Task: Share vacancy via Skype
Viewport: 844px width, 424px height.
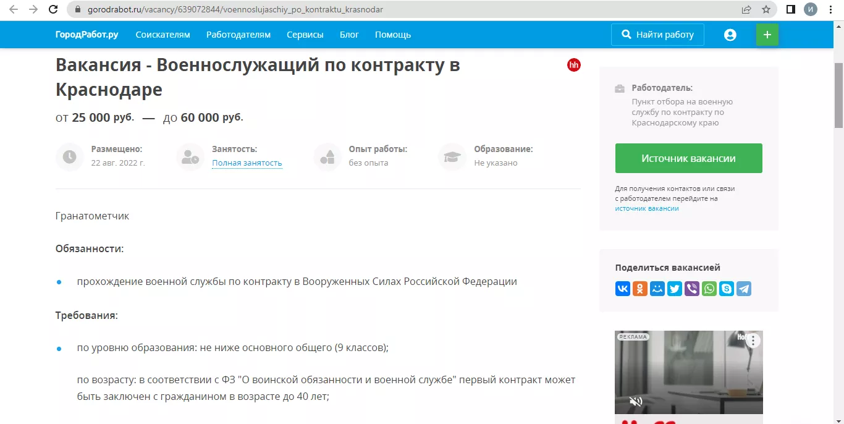Action: coord(727,289)
